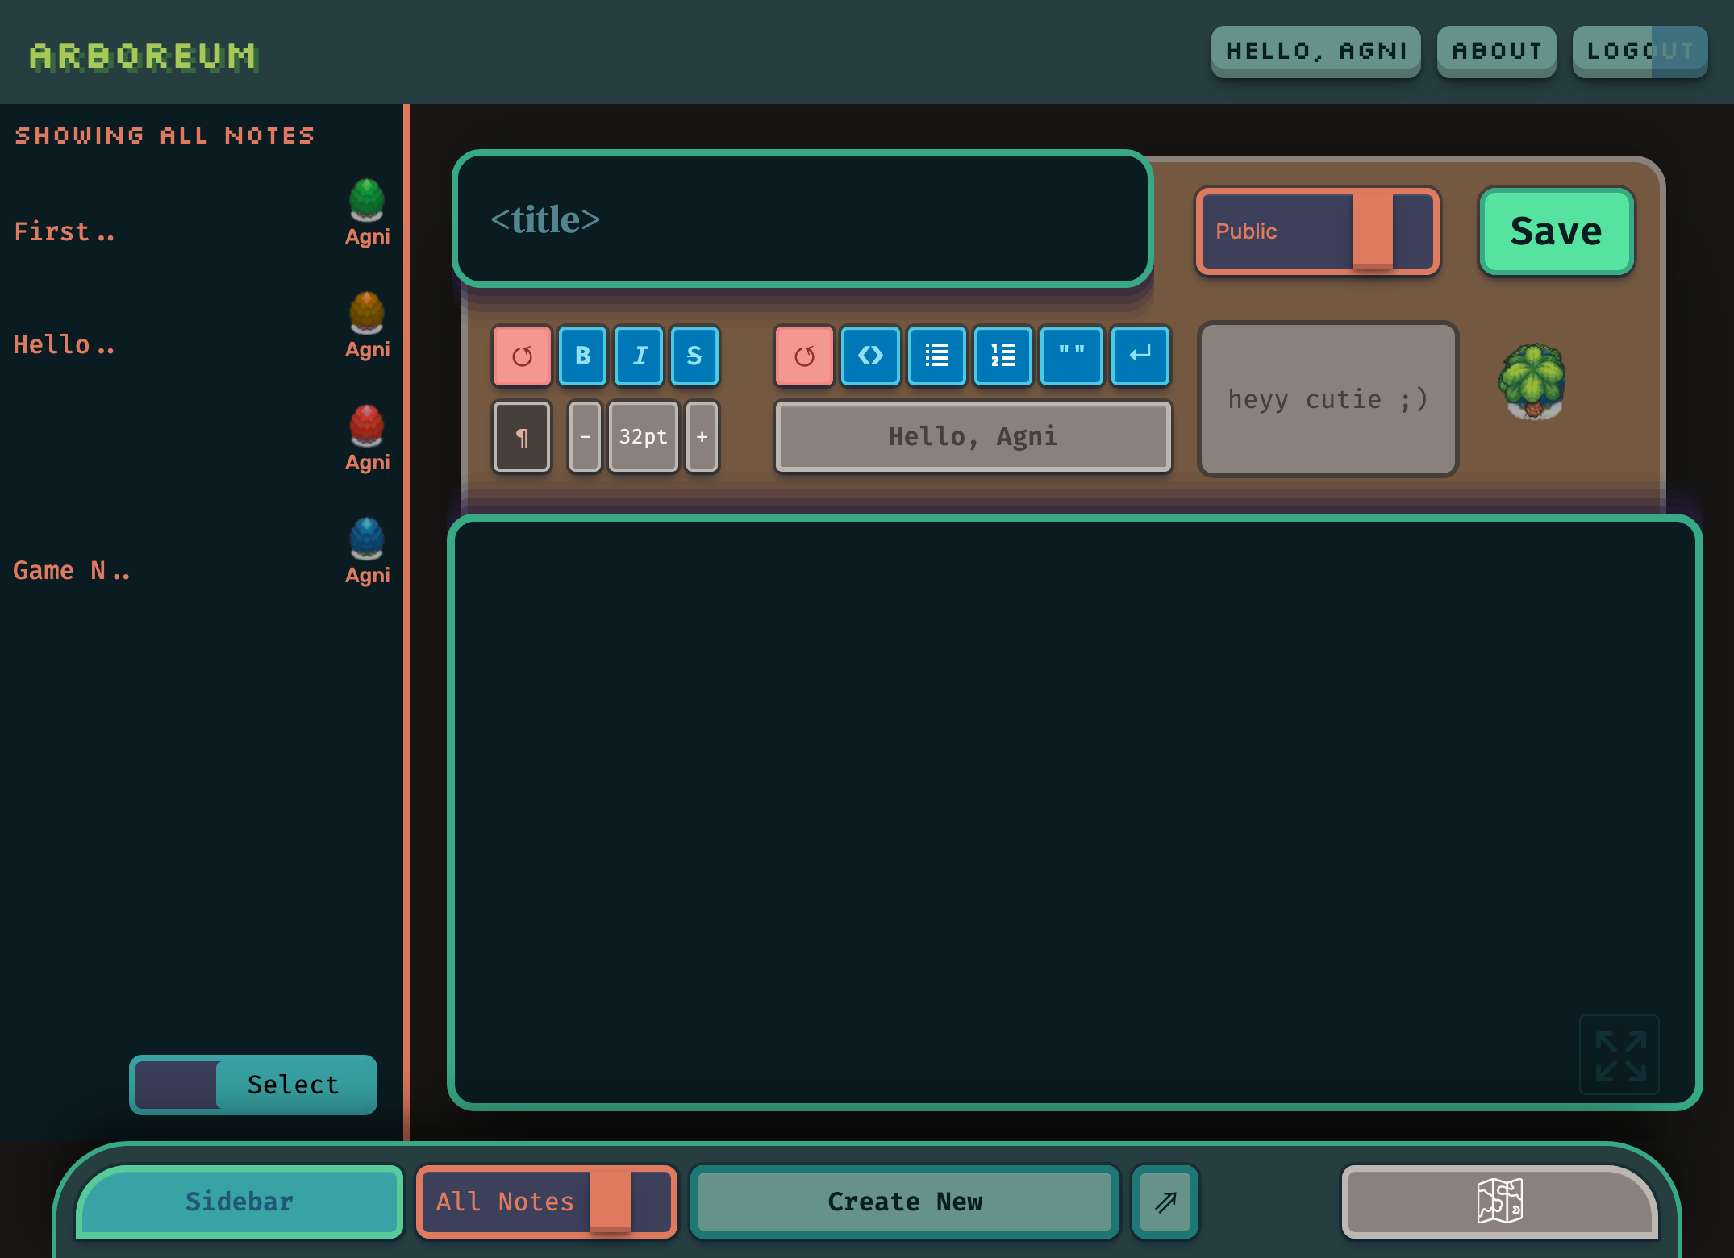Screen dimensions: 1734x1258
Task: Toggle the All Notes filter switch
Action: 547,1202
